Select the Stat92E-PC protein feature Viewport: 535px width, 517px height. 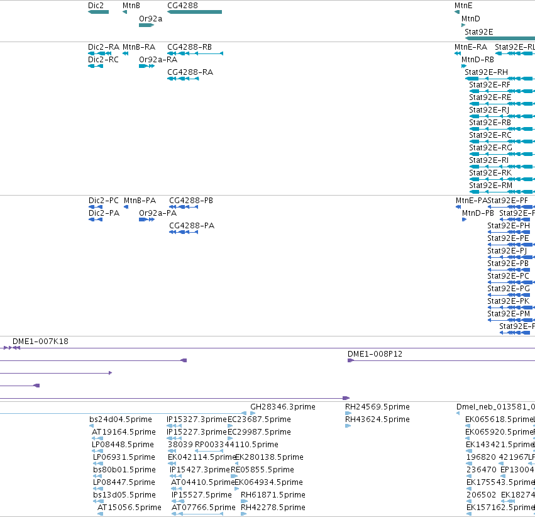pyautogui.click(x=511, y=282)
